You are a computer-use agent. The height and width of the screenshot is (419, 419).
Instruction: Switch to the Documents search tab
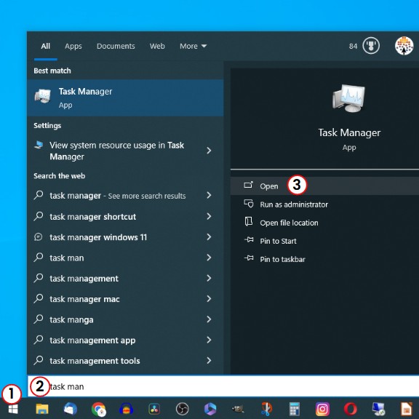tap(116, 47)
